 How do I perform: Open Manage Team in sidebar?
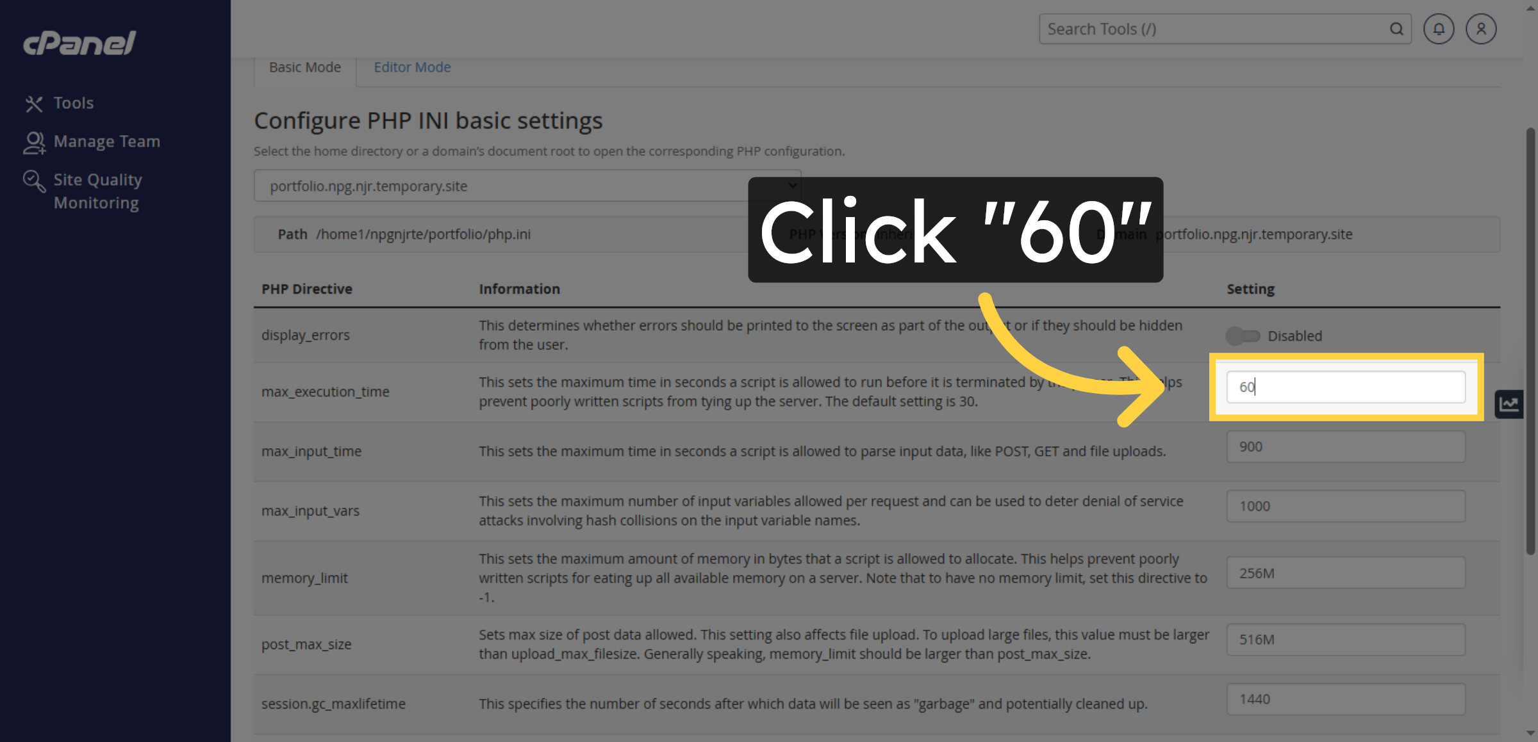pos(106,141)
